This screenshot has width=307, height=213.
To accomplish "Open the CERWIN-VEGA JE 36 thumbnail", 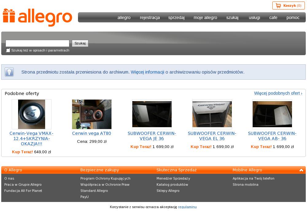I will click(x=152, y=114).
